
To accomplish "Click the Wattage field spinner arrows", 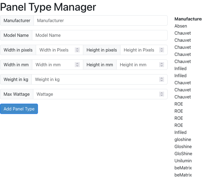I will click(x=162, y=94).
